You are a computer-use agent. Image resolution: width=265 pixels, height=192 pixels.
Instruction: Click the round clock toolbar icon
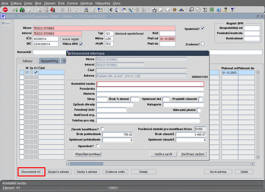coord(198,10)
